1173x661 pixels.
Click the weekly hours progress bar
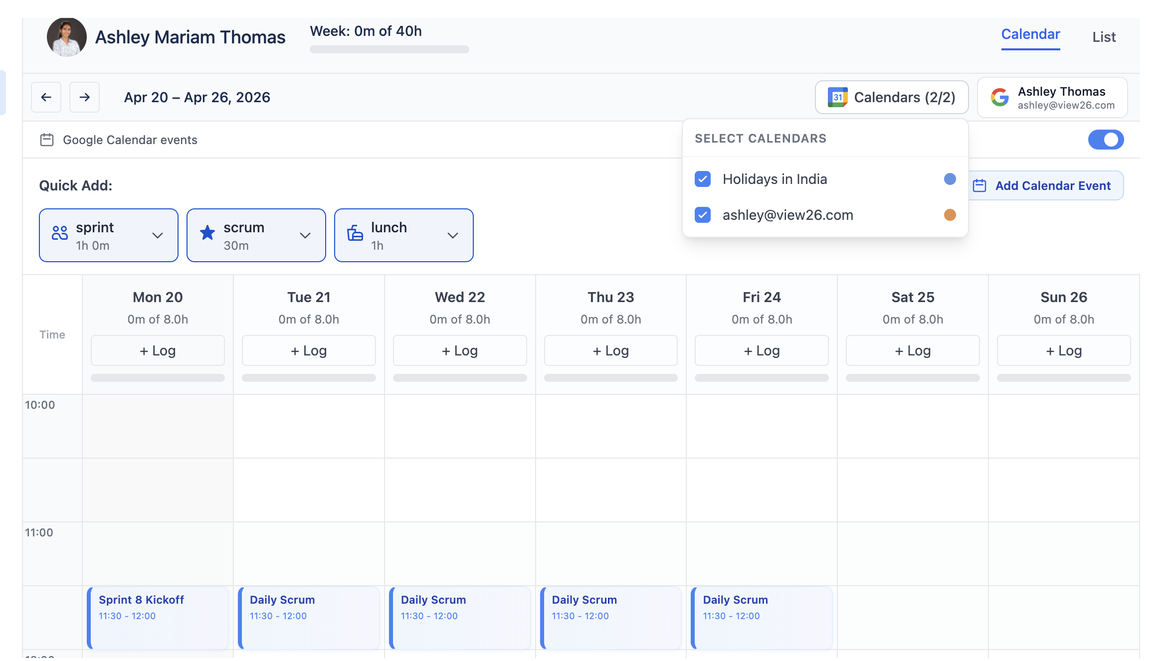click(390, 49)
